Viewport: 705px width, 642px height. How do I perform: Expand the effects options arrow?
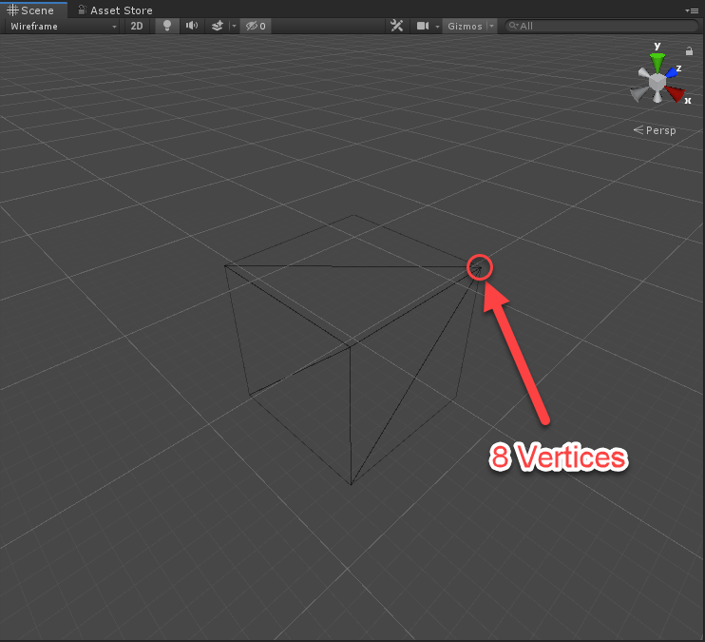[234, 26]
